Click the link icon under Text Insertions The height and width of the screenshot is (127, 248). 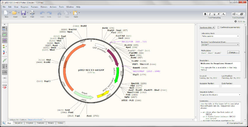[x=241, y=14]
